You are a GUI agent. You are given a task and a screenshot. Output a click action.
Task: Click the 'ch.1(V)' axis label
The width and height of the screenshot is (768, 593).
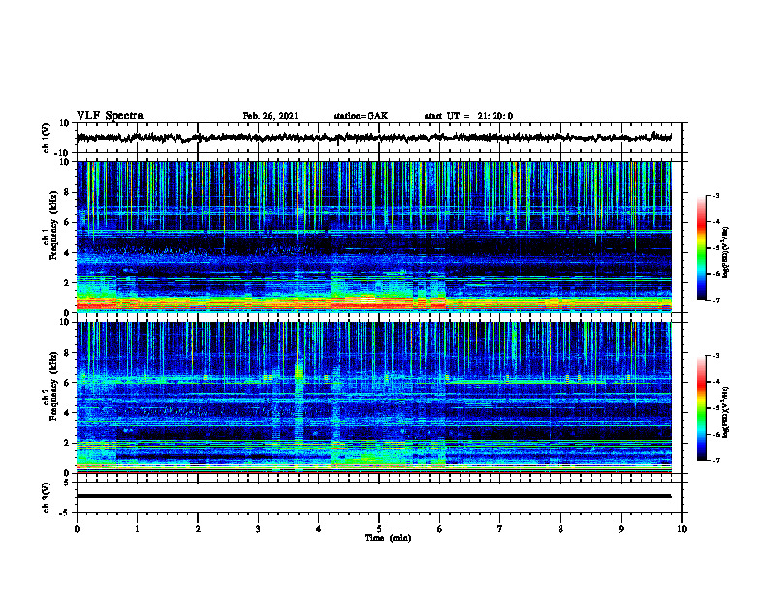click(47, 138)
